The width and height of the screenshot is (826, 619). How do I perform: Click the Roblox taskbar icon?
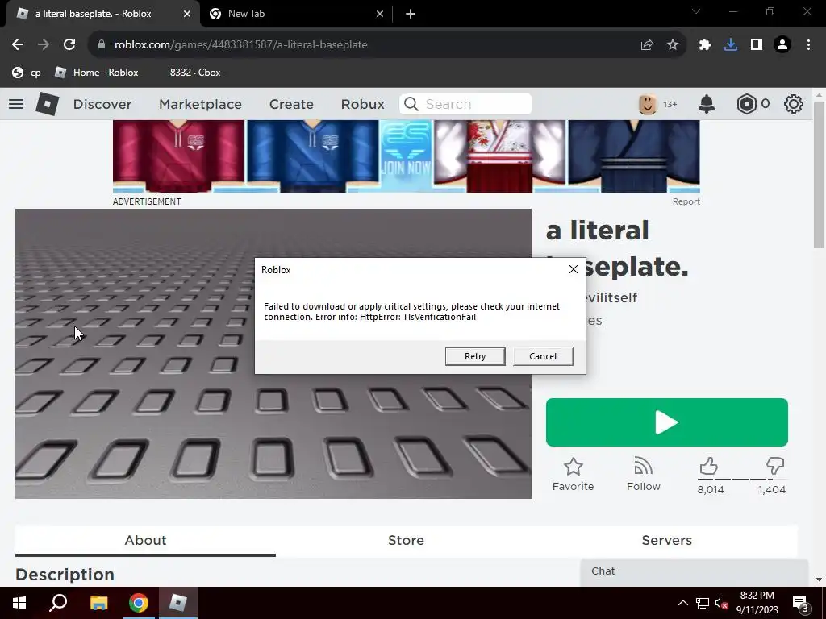(178, 603)
